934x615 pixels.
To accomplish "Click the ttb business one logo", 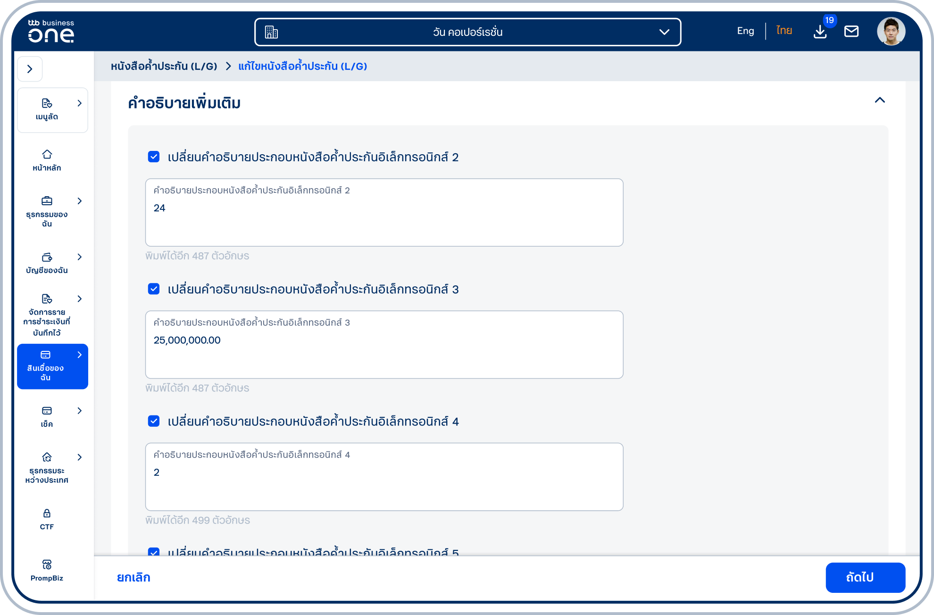I will [x=51, y=32].
